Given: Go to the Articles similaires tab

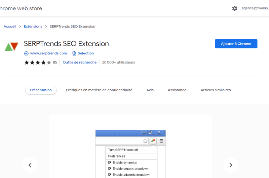Looking at the screenshot, I should point(216,90).
